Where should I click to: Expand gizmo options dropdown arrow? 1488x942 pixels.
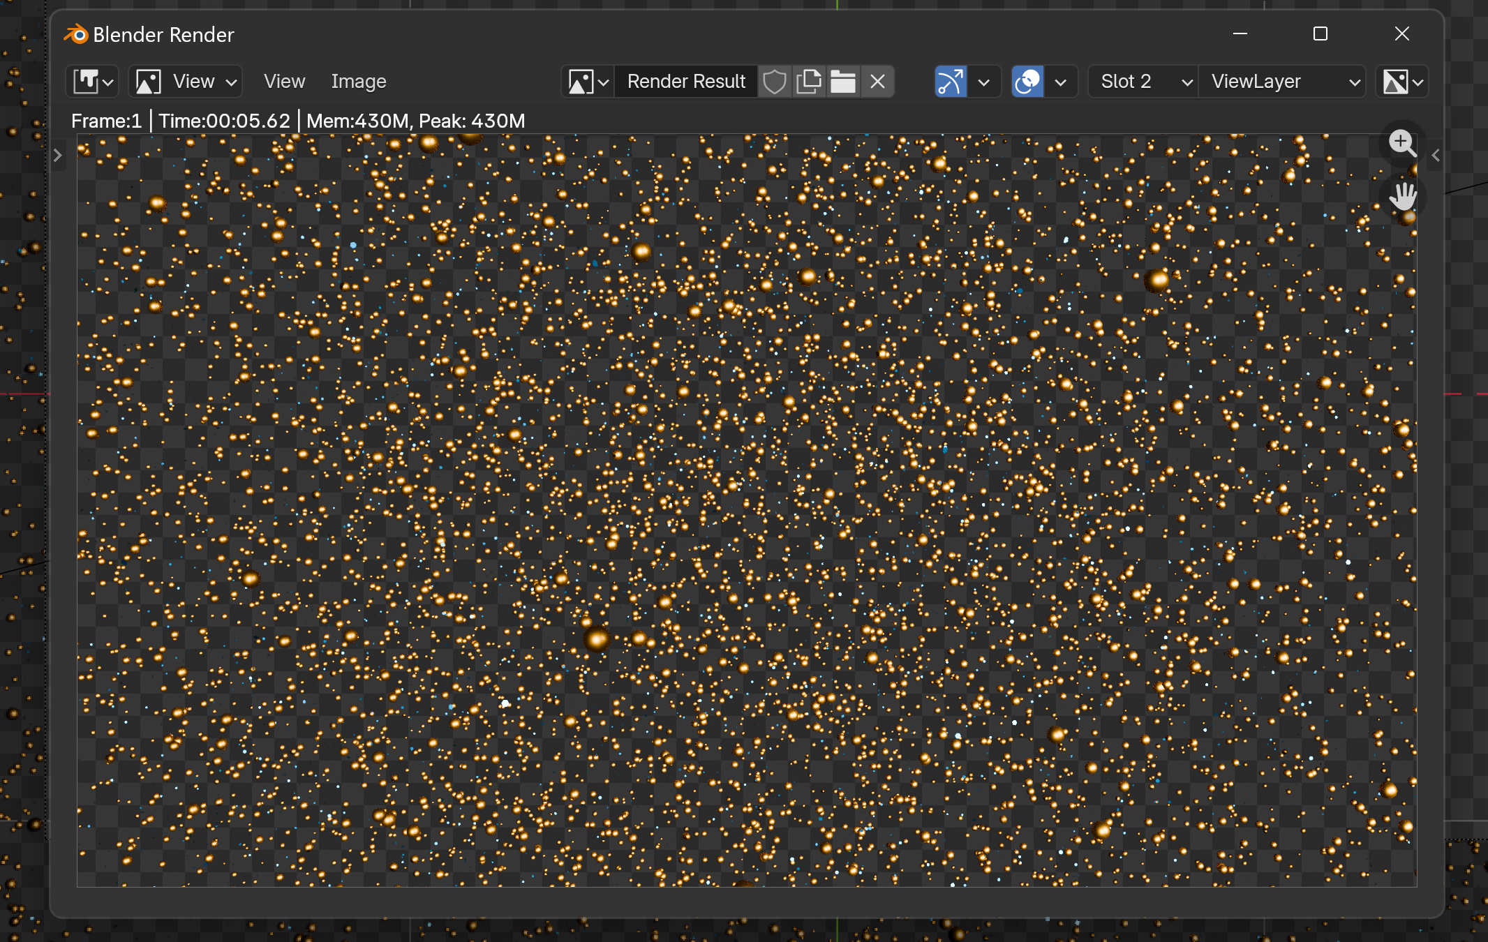coord(984,82)
